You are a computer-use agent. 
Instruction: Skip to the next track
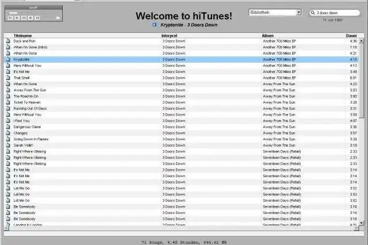[37, 18]
